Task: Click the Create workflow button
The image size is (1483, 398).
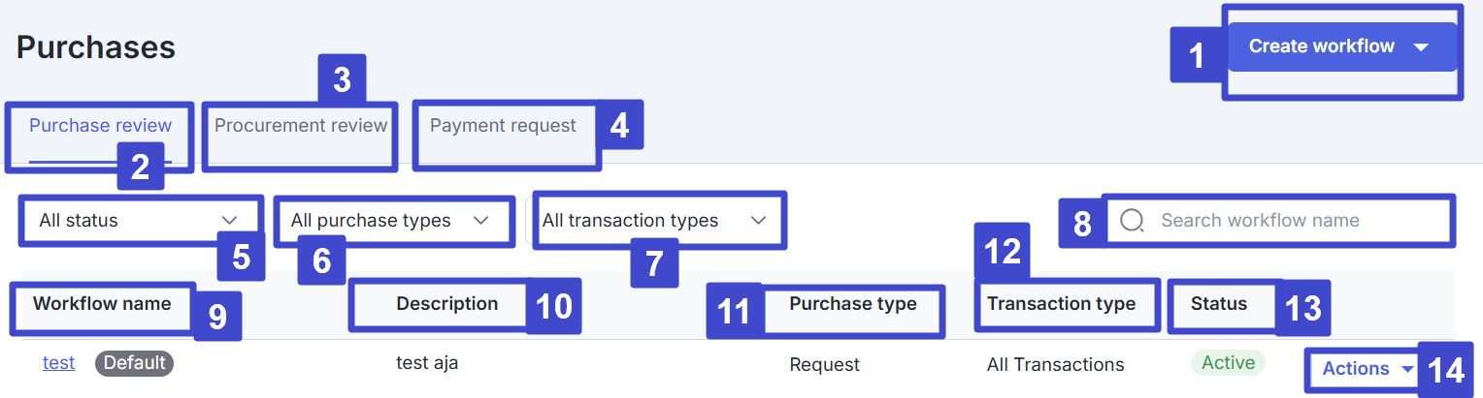Action: tap(1321, 46)
